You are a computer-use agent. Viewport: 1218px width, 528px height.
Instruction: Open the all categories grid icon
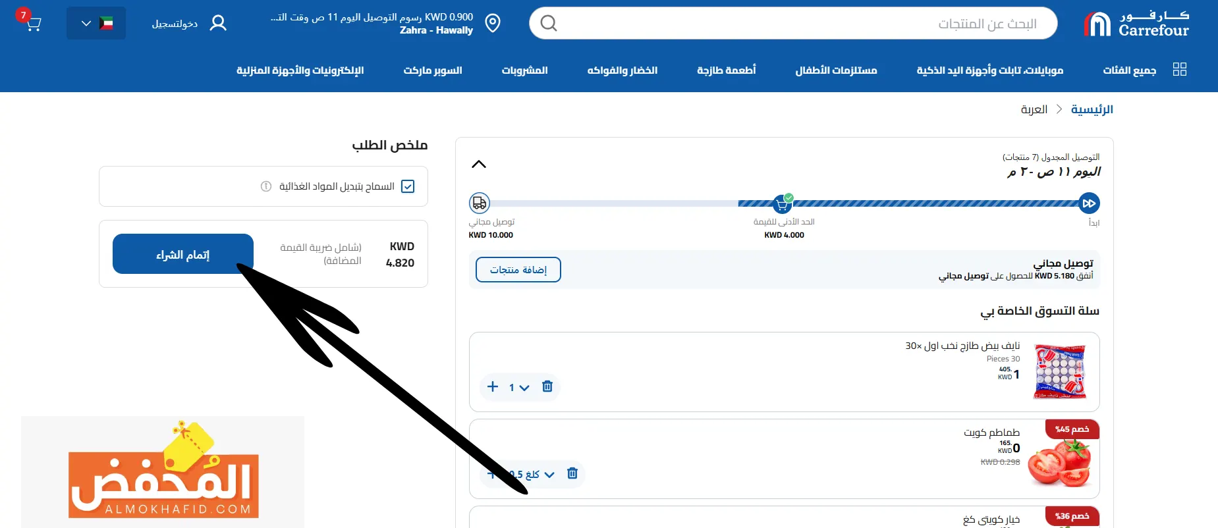1179,70
